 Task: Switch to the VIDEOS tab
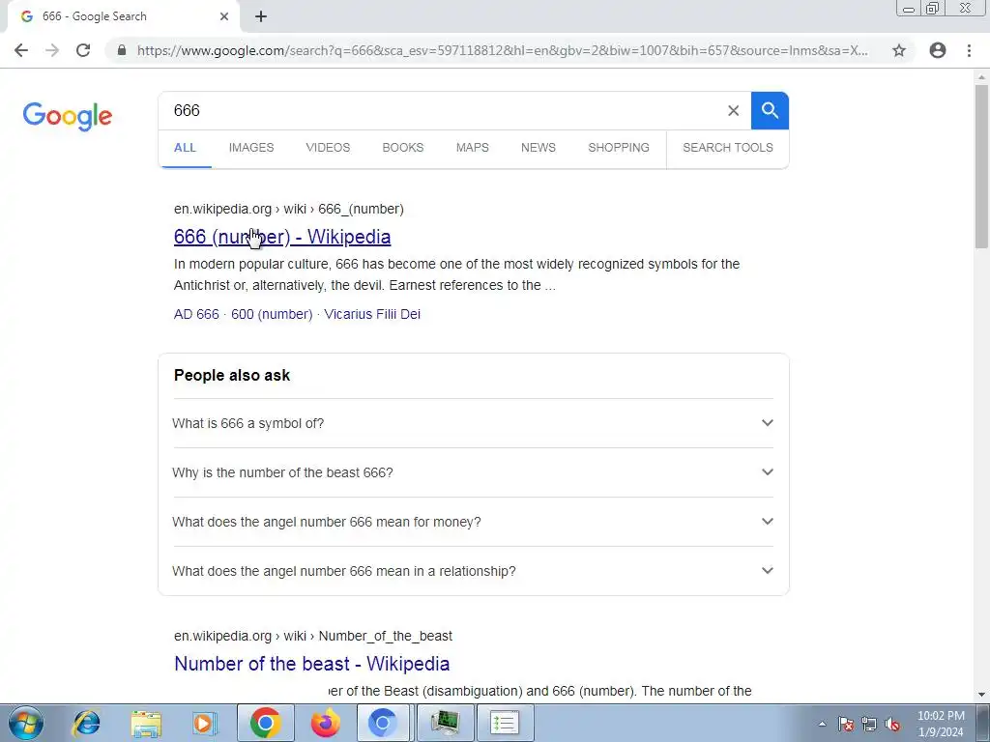click(x=328, y=148)
